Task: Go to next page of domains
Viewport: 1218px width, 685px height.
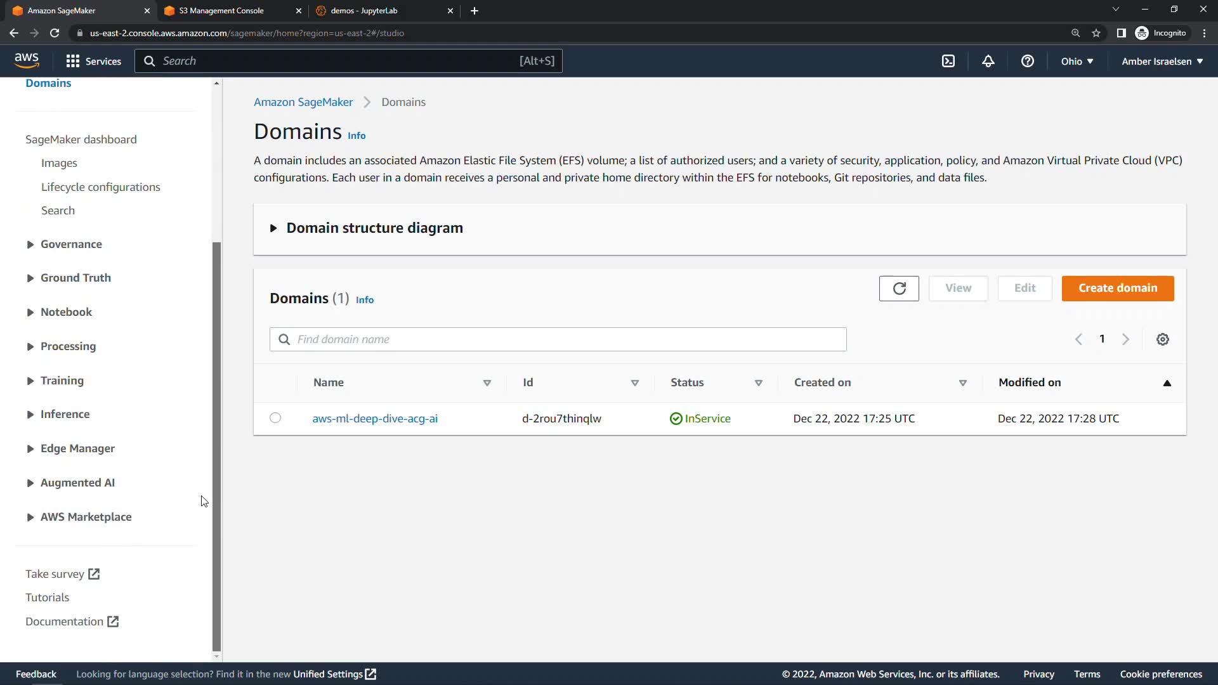Action: click(x=1126, y=339)
